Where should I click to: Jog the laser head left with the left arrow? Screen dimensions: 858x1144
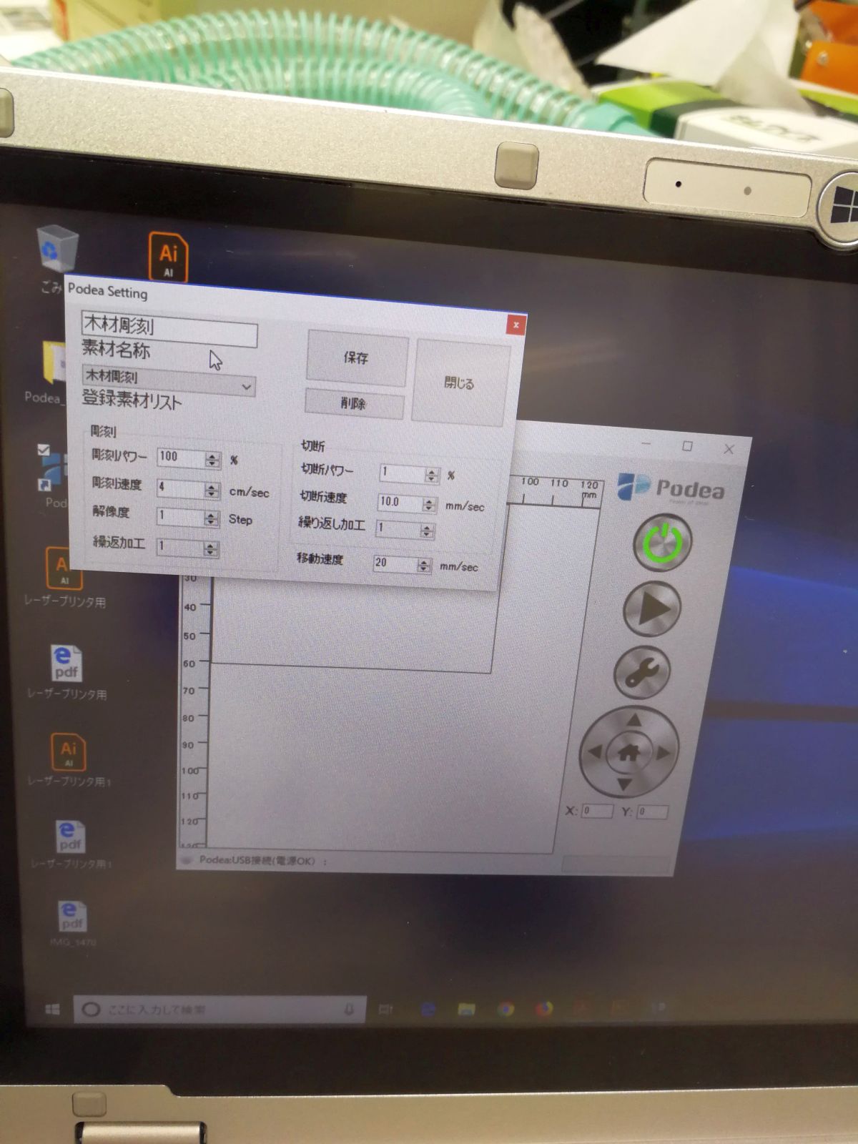pyautogui.click(x=595, y=751)
